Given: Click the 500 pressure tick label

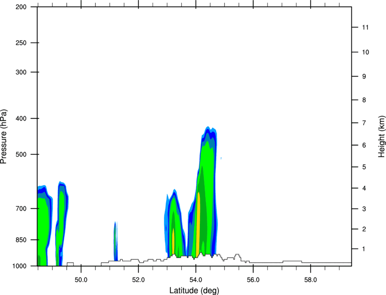Looking at the screenshot, I should click(x=21, y=154).
